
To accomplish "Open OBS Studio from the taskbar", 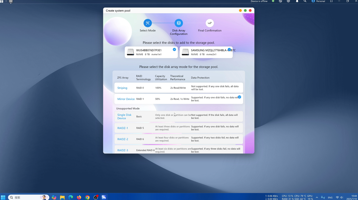I will click(x=96, y=197).
